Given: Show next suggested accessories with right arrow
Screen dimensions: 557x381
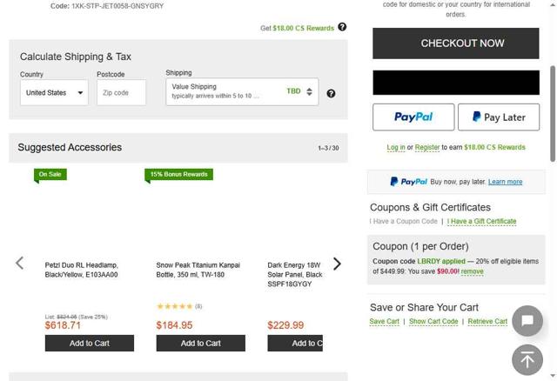Looking at the screenshot, I should [337, 264].
